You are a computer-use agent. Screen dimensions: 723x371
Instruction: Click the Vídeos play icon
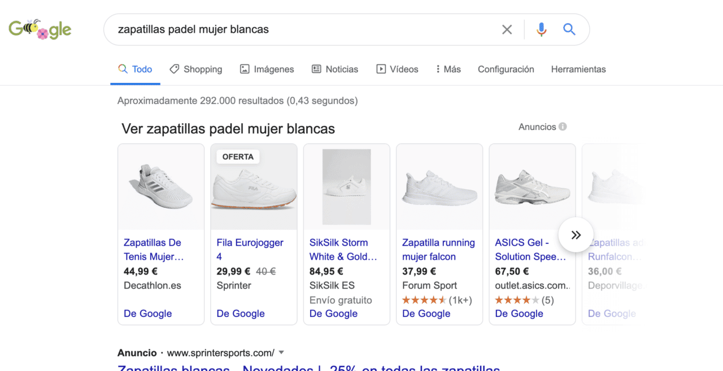(x=381, y=68)
